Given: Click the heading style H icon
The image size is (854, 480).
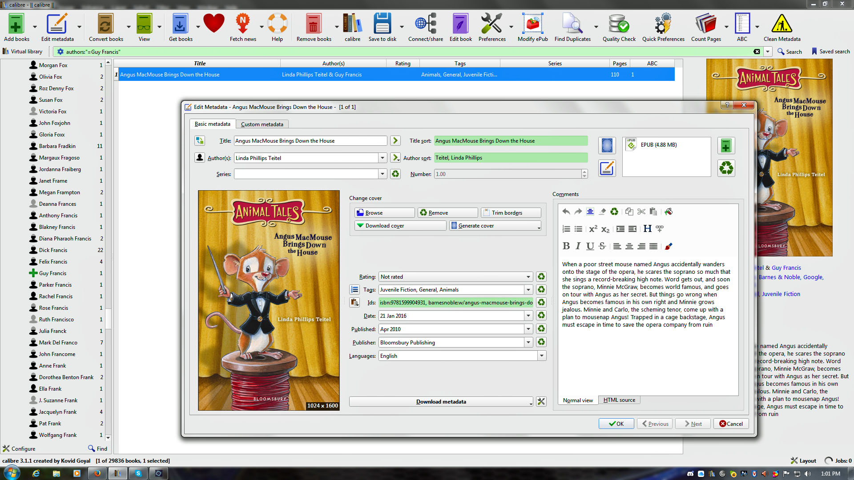Looking at the screenshot, I should 647,229.
